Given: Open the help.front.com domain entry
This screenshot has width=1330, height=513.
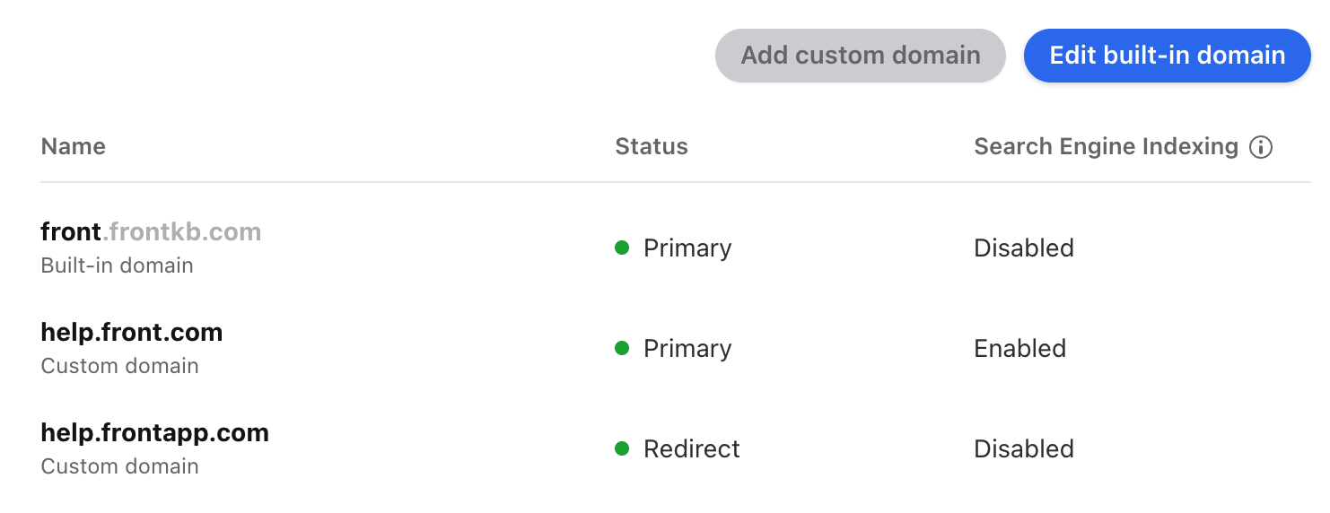Looking at the screenshot, I should (x=676, y=348).
